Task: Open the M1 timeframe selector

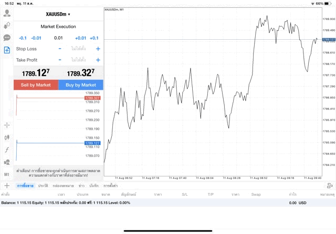Action: (7, 174)
